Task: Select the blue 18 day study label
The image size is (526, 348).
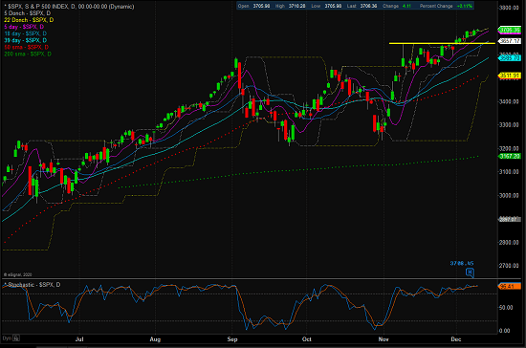Action: [x=26, y=33]
